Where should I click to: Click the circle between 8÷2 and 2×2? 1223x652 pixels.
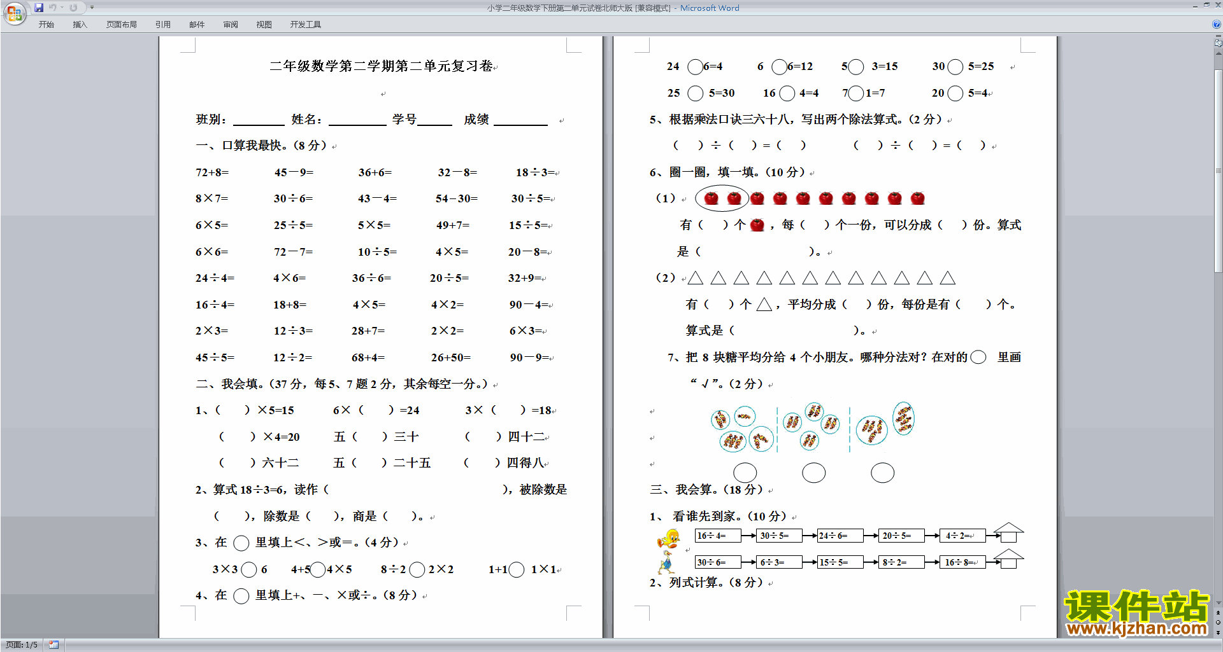417,570
